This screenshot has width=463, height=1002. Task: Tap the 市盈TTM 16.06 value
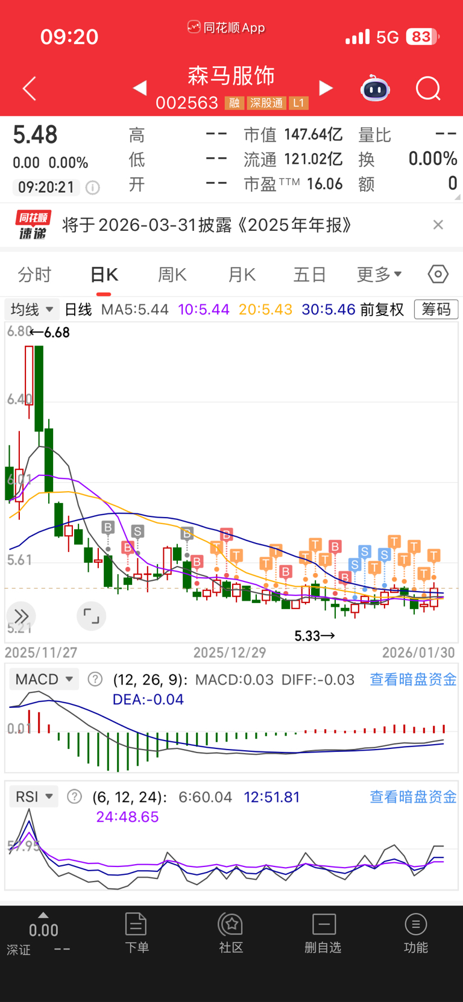click(324, 184)
